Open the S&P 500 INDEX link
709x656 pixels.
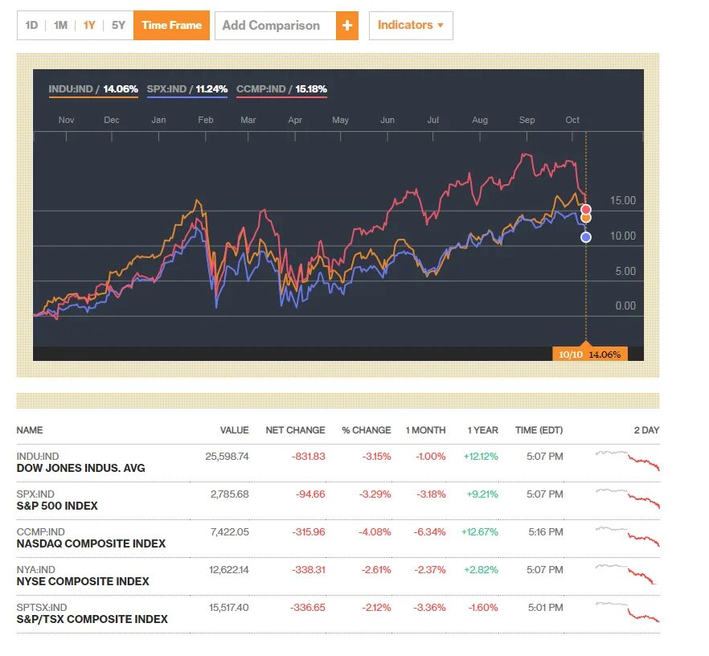click(x=57, y=506)
